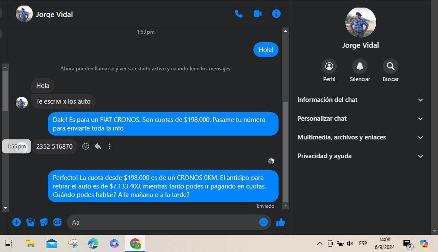
Task: Open conversation info with the info icon
Action: click(x=276, y=14)
